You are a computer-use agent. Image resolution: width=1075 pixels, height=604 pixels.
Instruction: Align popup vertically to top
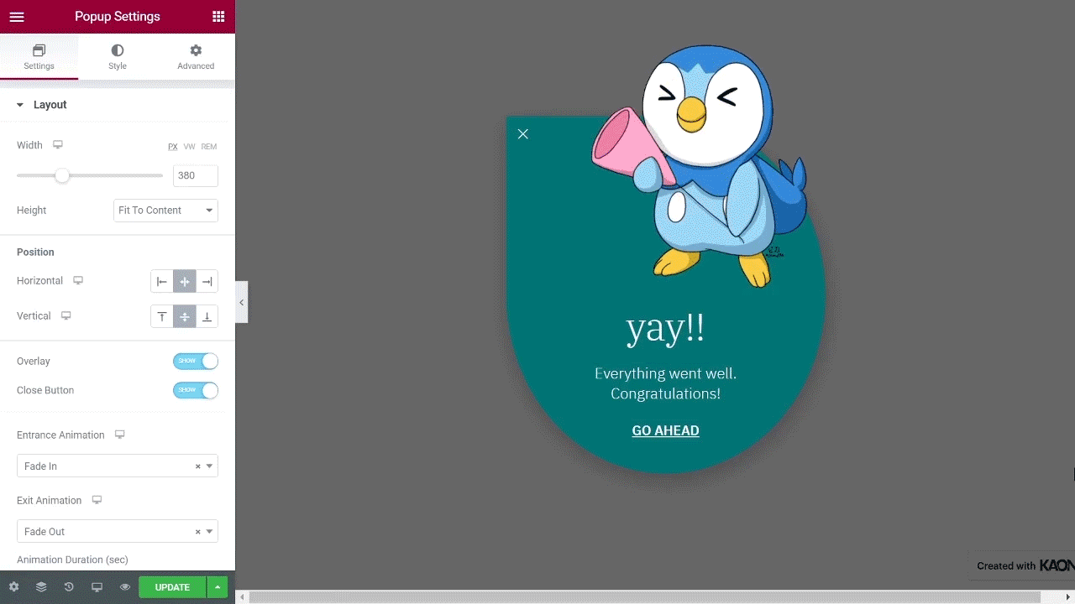click(x=162, y=316)
